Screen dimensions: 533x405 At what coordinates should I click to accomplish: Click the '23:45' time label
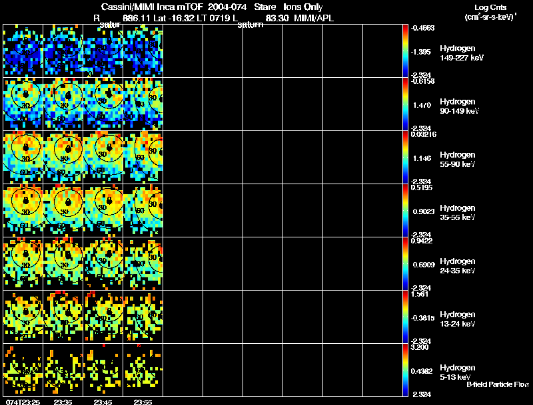click(103, 402)
